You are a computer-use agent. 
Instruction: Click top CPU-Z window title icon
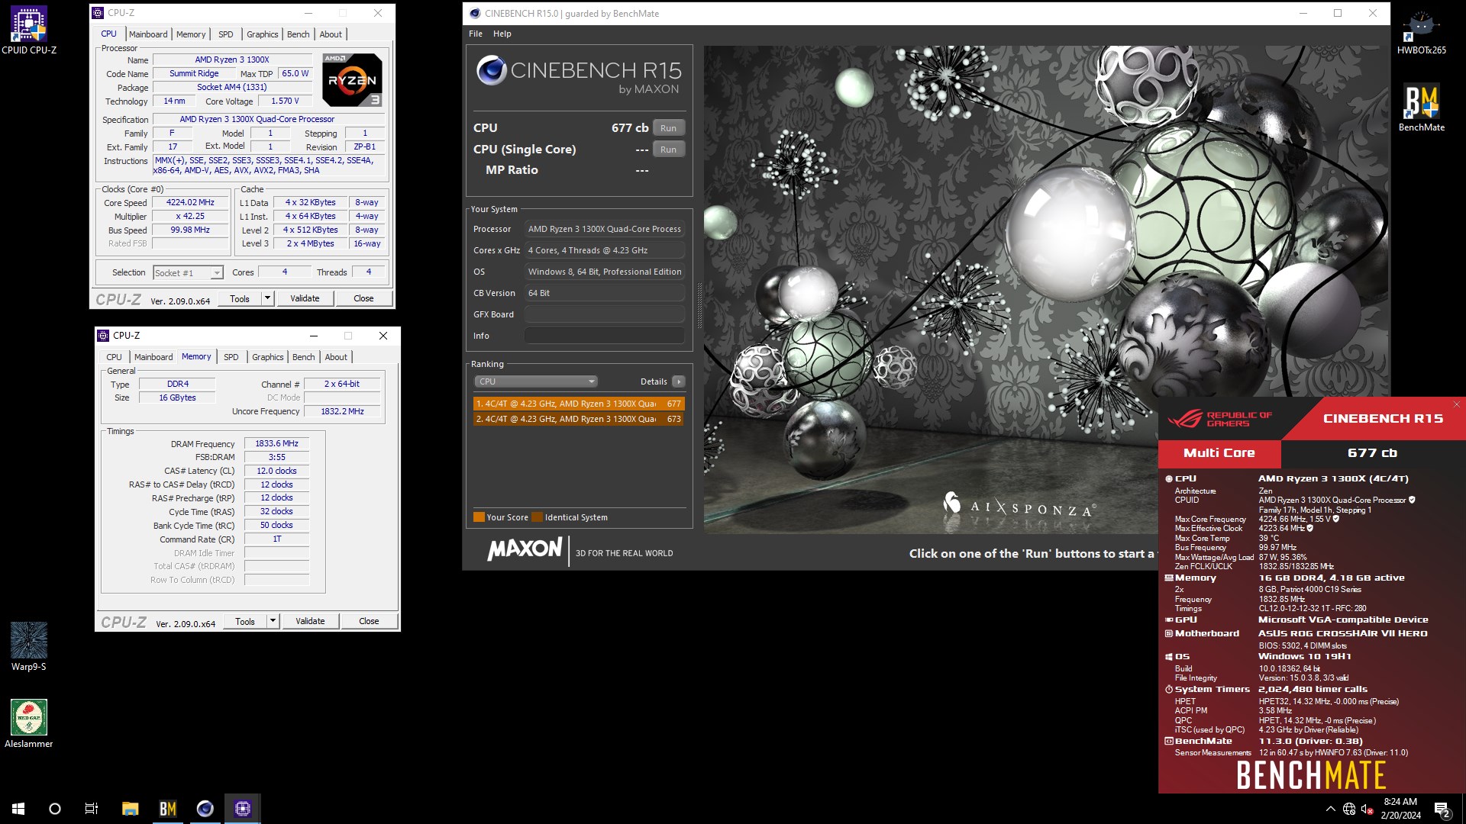(98, 13)
